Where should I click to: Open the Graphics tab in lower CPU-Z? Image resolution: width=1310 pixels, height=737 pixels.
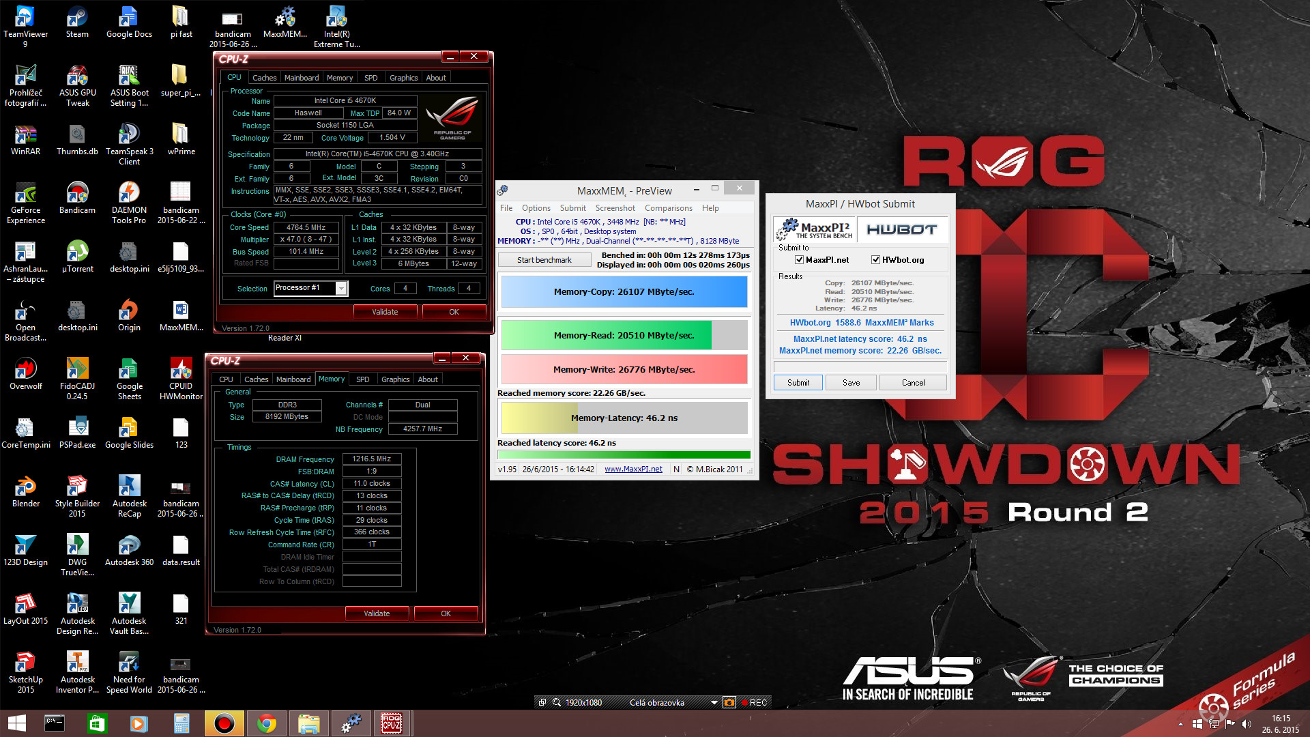click(395, 379)
